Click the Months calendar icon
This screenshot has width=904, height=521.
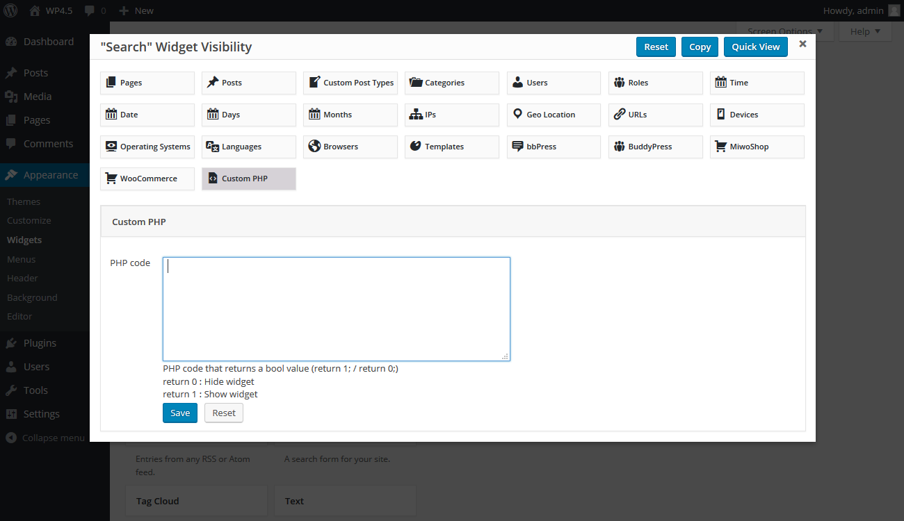tap(314, 114)
